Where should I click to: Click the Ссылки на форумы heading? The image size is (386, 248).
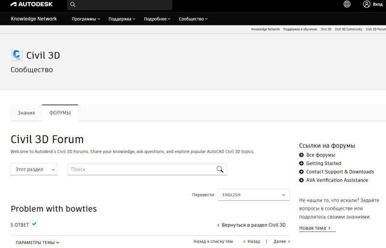point(327,146)
